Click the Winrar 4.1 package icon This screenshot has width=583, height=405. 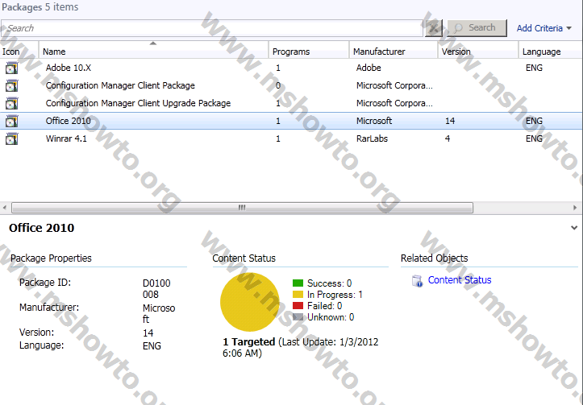pos(11,138)
